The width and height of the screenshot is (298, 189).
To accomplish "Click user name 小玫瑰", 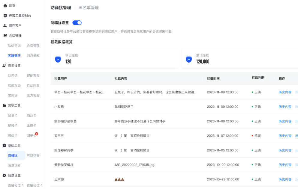I will tap(59, 107).
